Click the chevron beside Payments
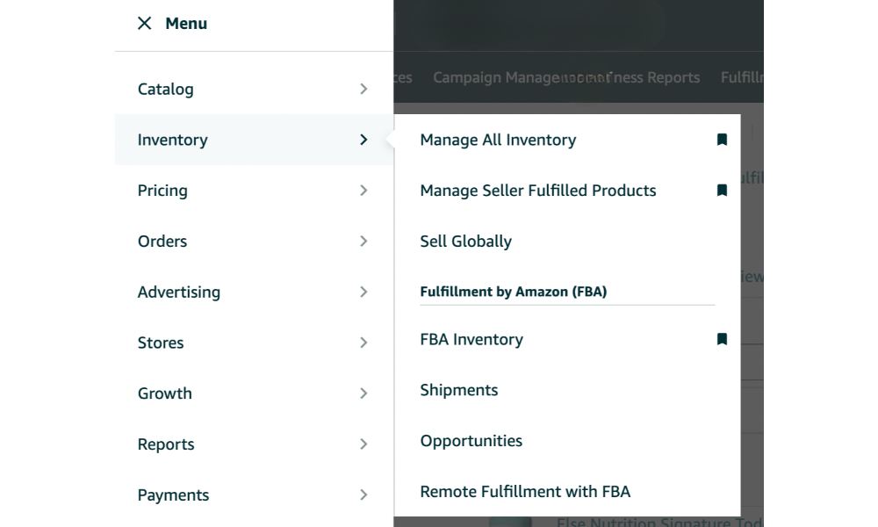Image resolution: width=878 pixels, height=527 pixels. click(363, 495)
